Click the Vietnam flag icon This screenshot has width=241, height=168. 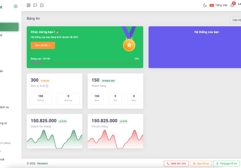212,5
